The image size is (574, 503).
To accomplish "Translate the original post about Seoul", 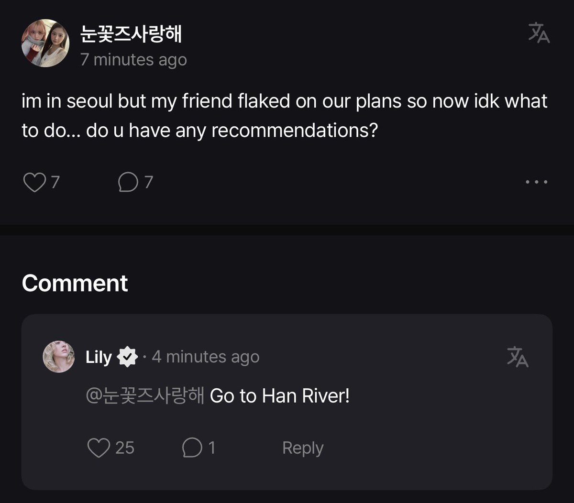I will point(539,33).
